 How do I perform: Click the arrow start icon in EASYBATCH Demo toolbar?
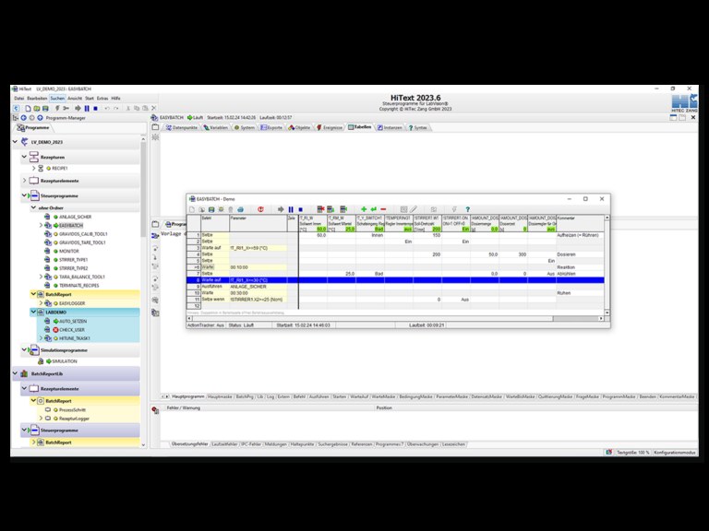(281, 209)
